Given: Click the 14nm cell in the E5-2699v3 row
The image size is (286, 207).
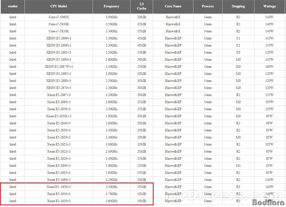Looking at the screenshot, I should click(x=208, y=39).
